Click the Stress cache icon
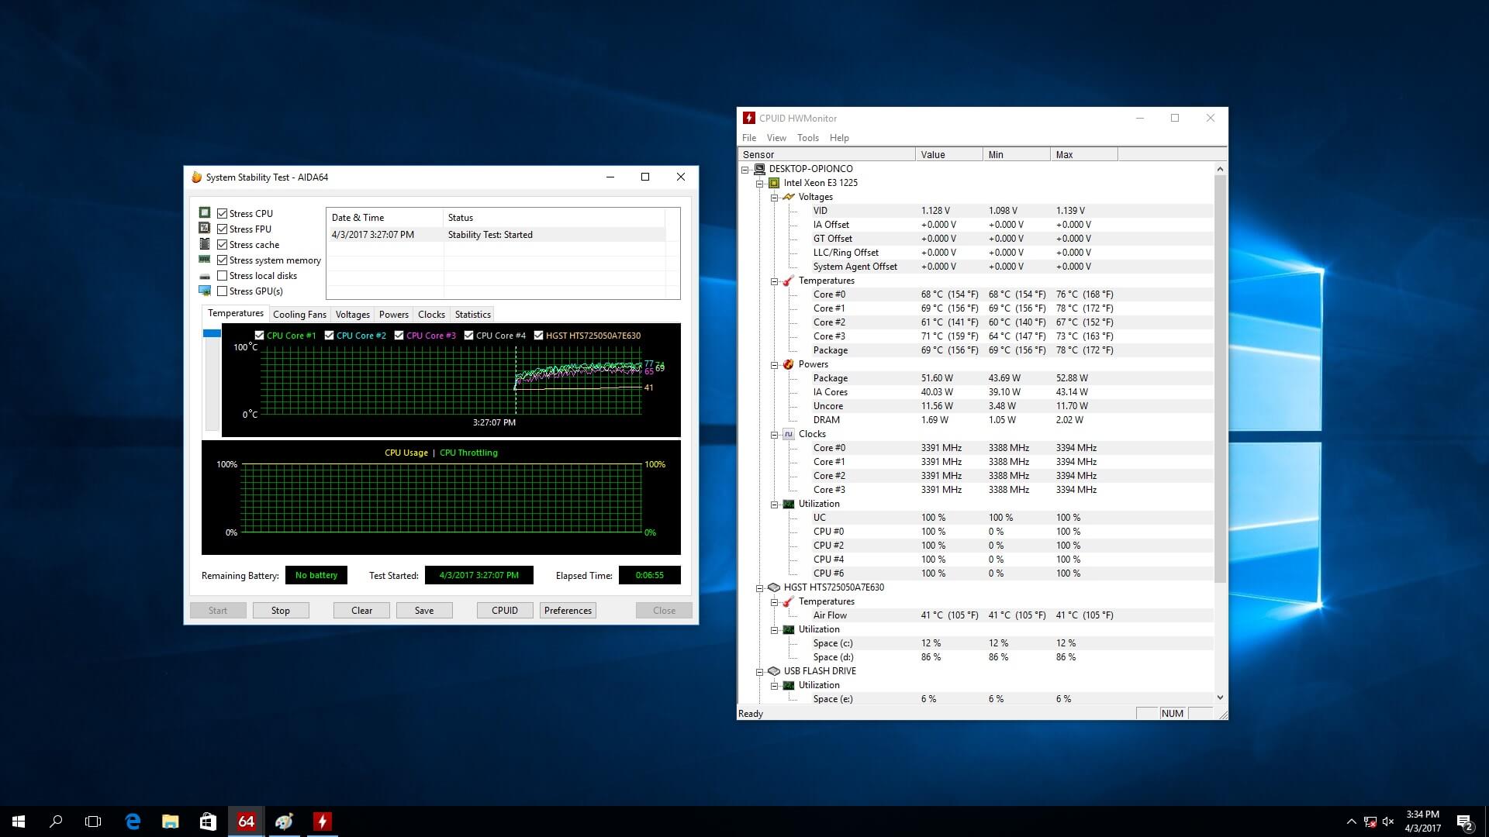The height and width of the screenshot is (837, 1489). pos(205,244)
